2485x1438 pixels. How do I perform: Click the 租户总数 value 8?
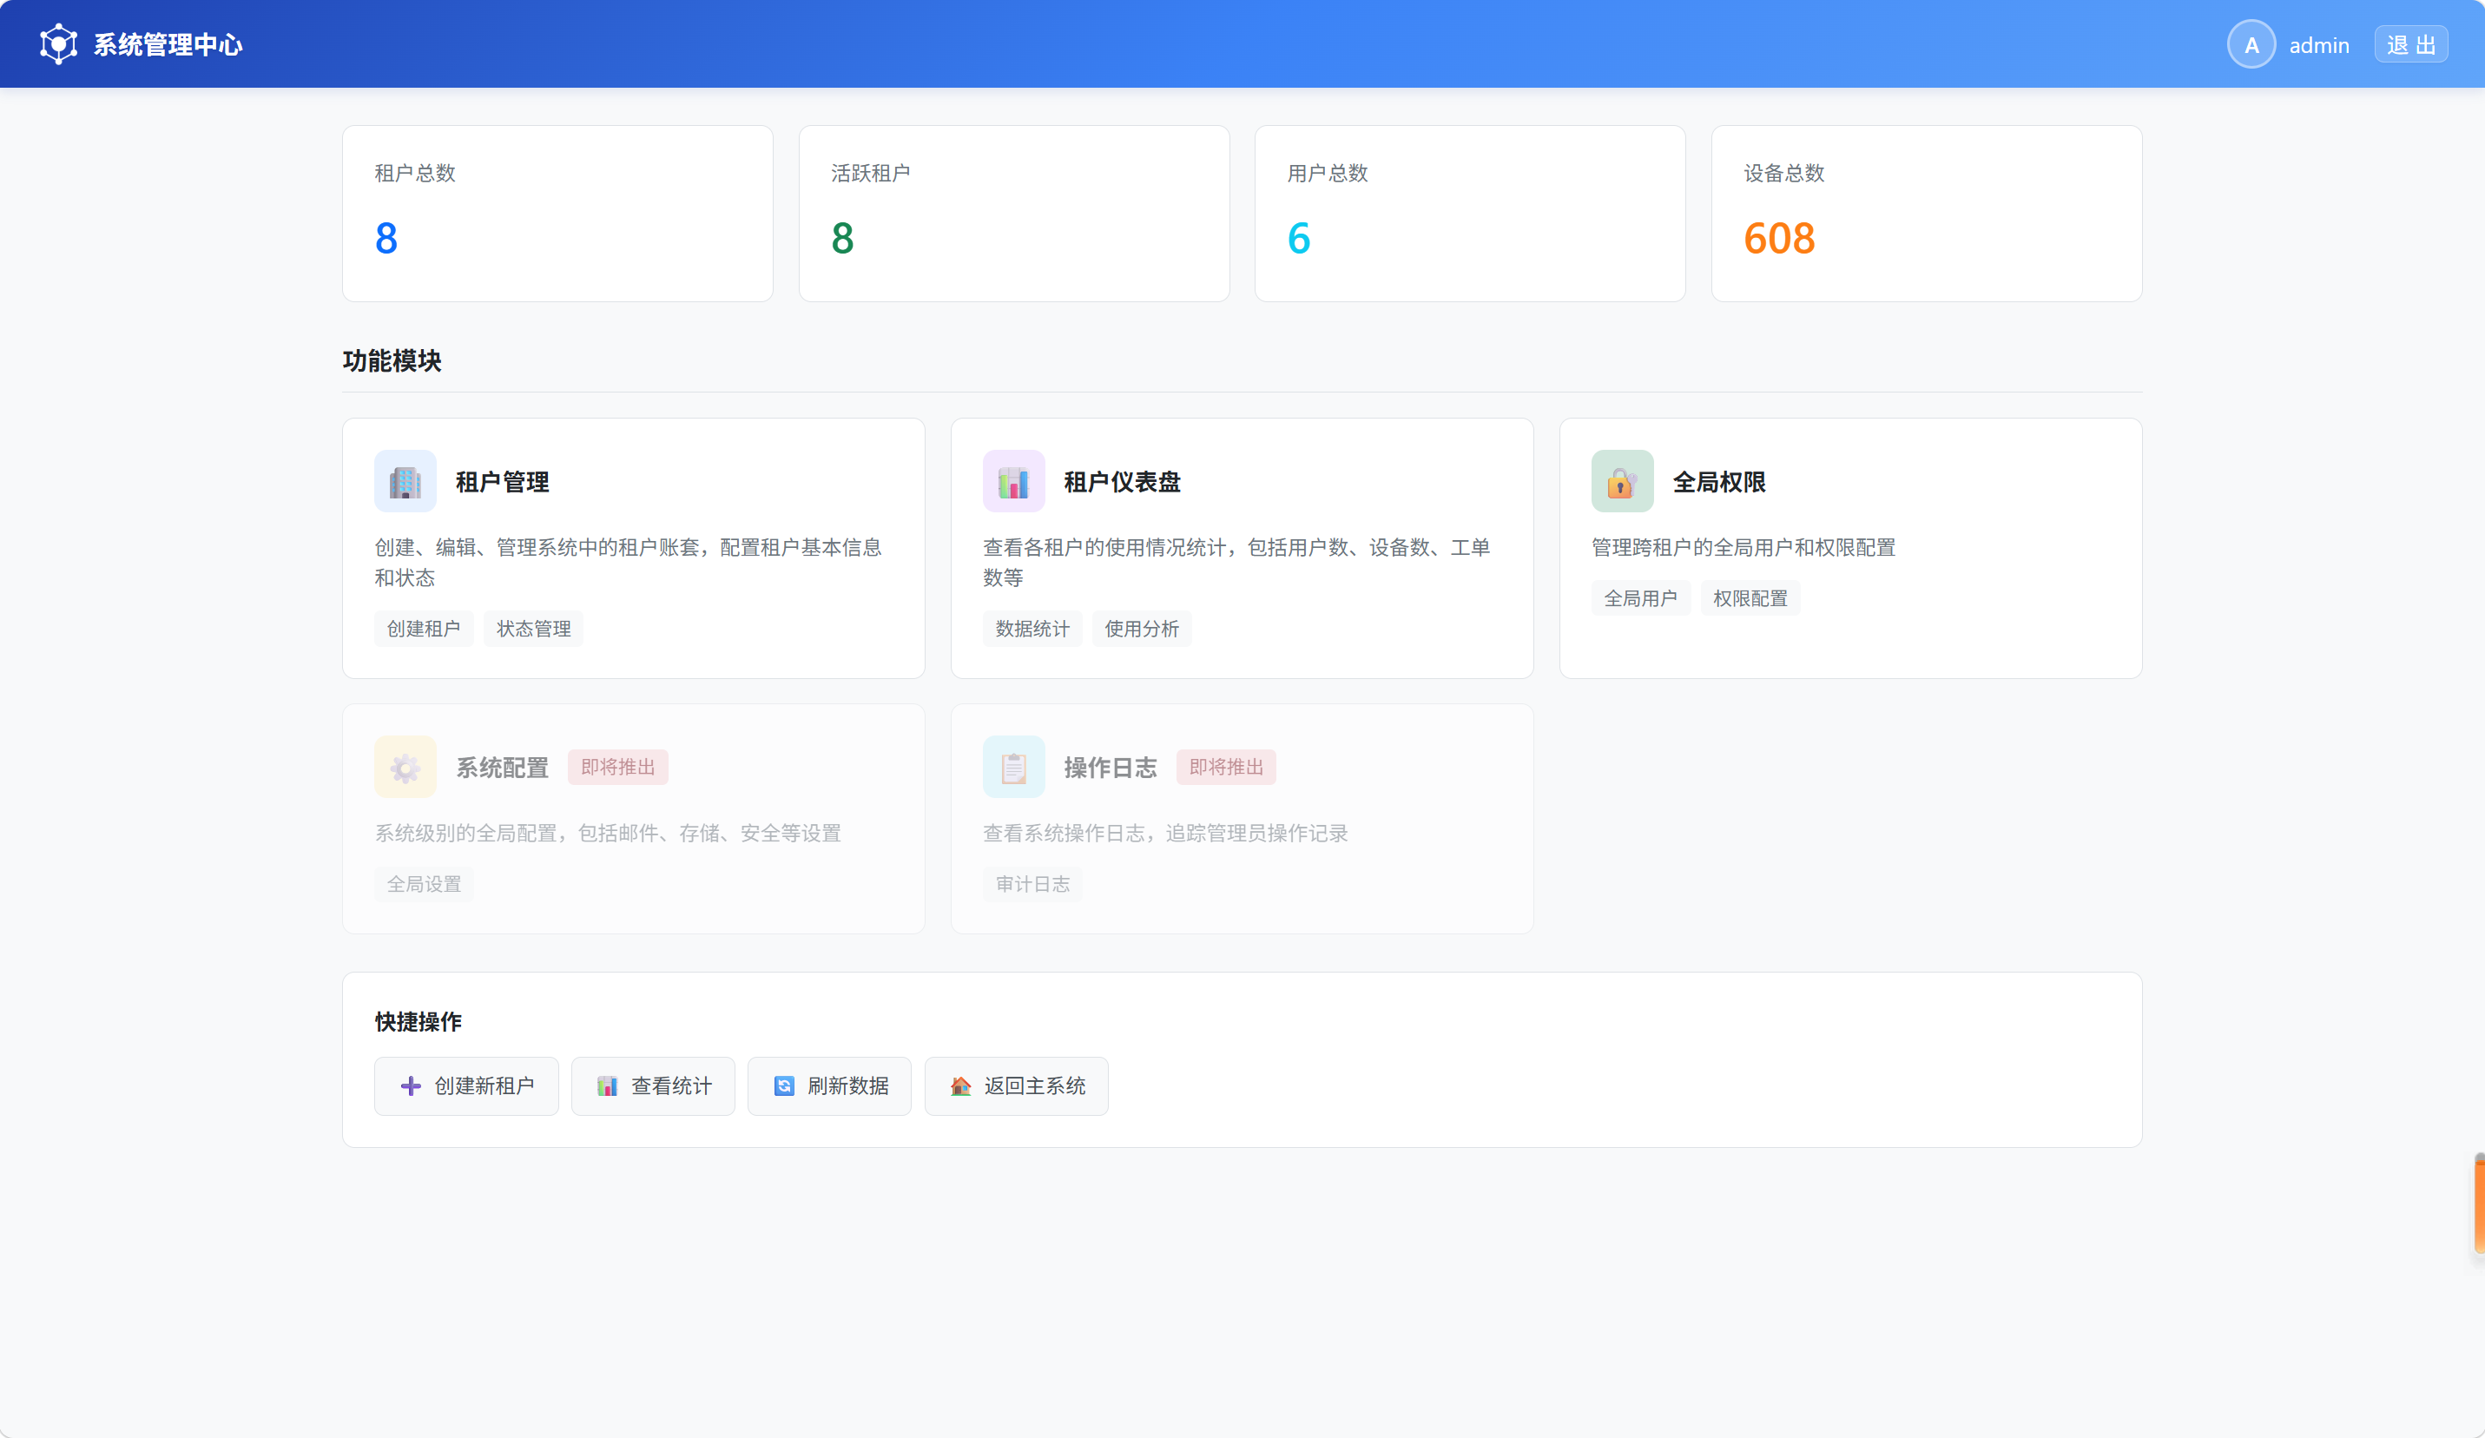click(386, 238)
